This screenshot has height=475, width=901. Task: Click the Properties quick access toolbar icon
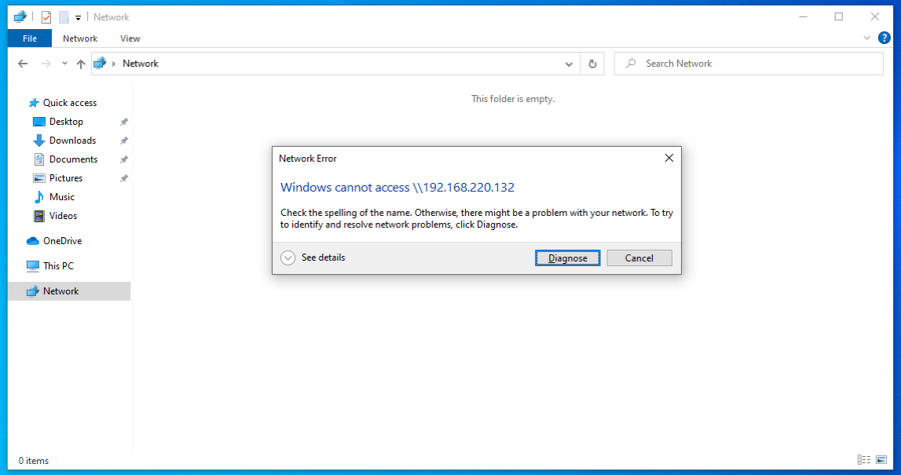pos(46,17)
